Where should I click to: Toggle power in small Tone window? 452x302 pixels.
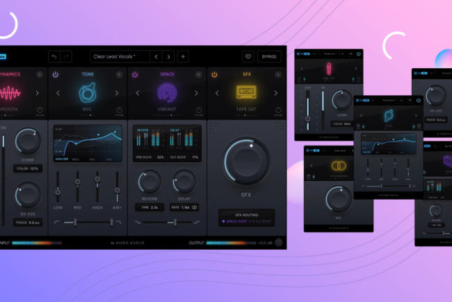click(x=419, y=100)
